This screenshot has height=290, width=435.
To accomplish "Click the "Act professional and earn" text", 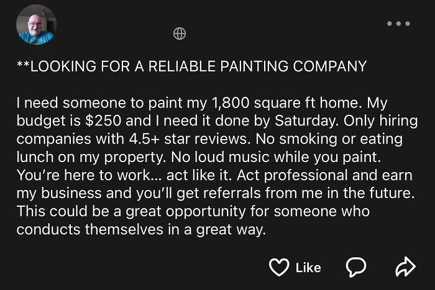I will click(x=337, y=174).
